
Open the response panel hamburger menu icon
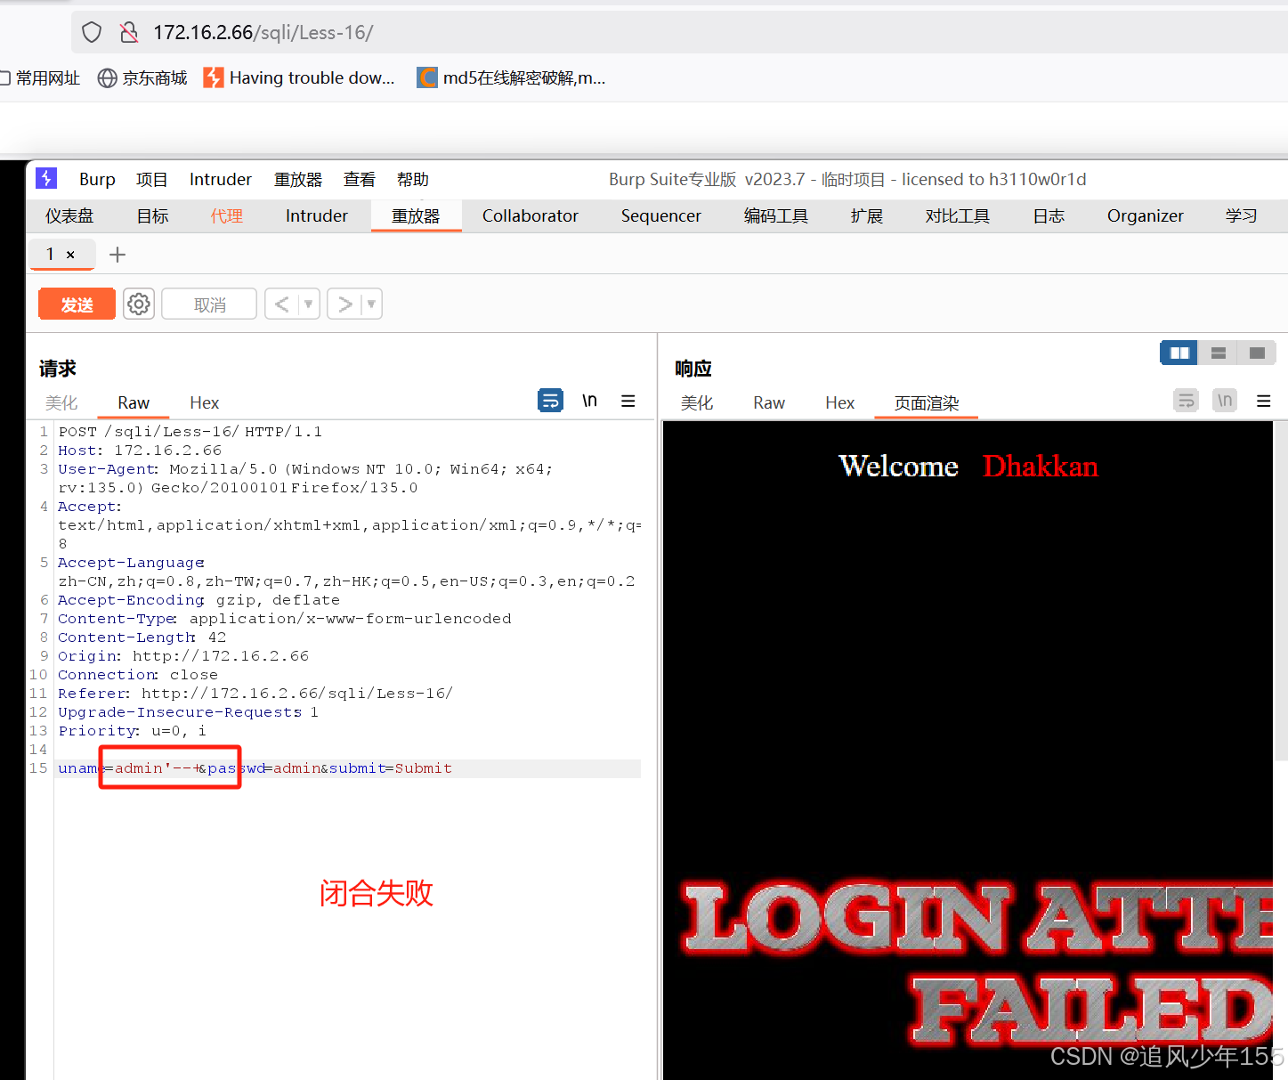pos(1263,401)
